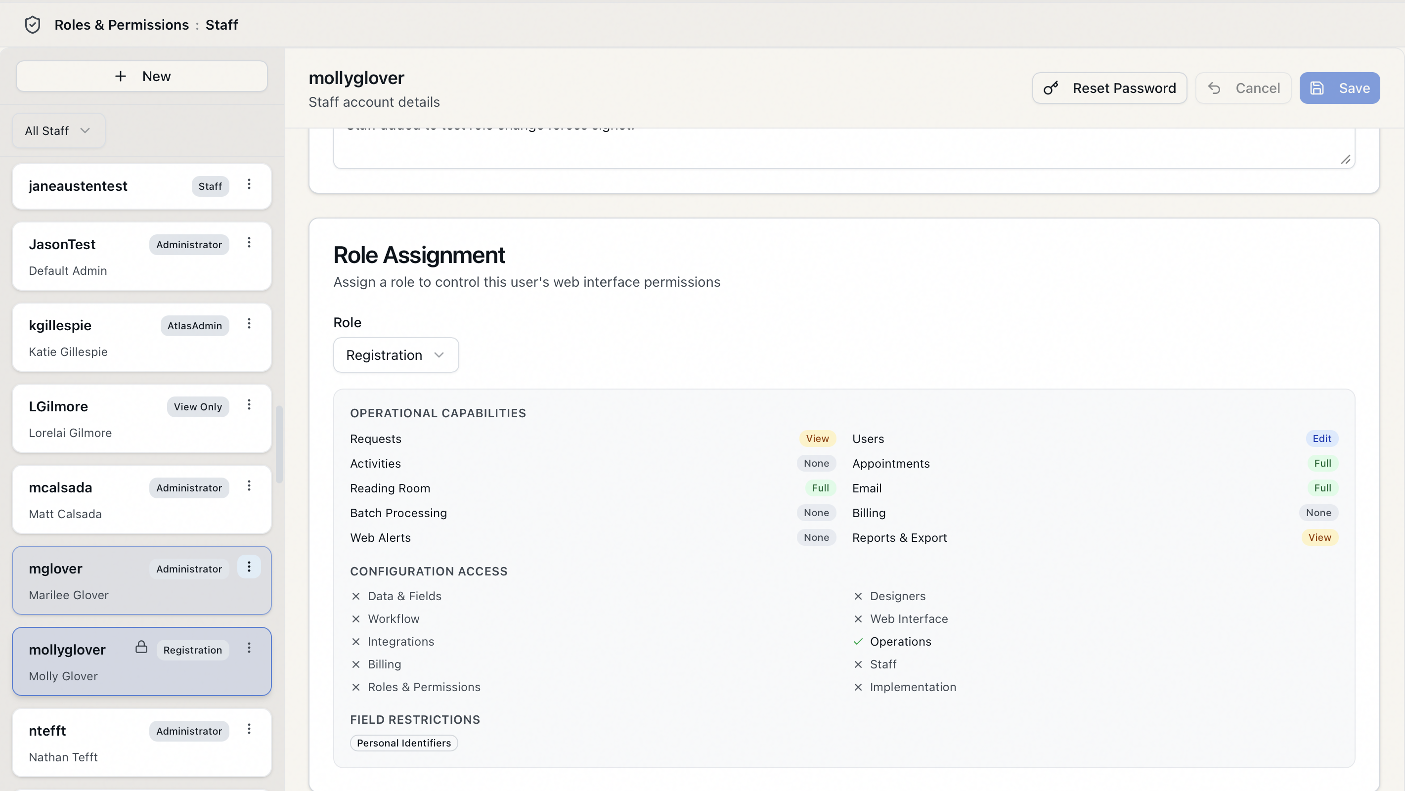Click the undo arrow icon in Cancel
1405x791 pixels.
1214,88
